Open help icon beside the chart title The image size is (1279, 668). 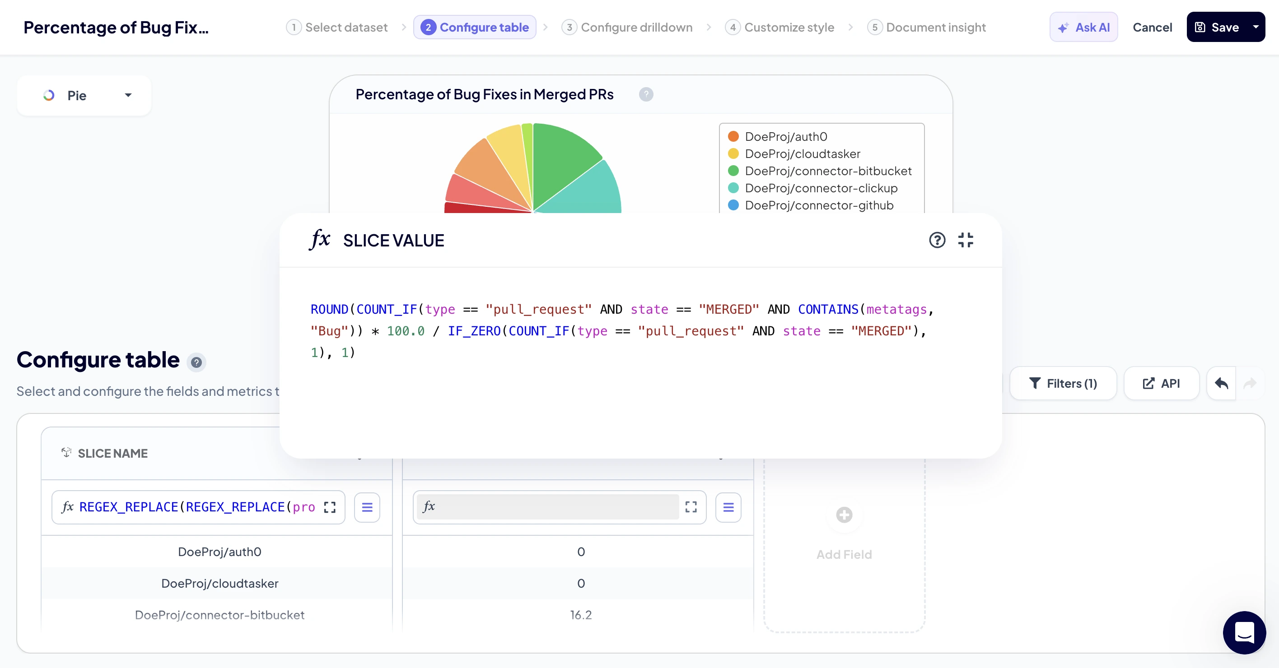(646, 94)
